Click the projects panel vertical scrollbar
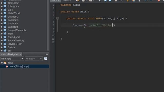The width and height of the screenshot is (164, 92). pyautogui.click(x=48, y=25)
